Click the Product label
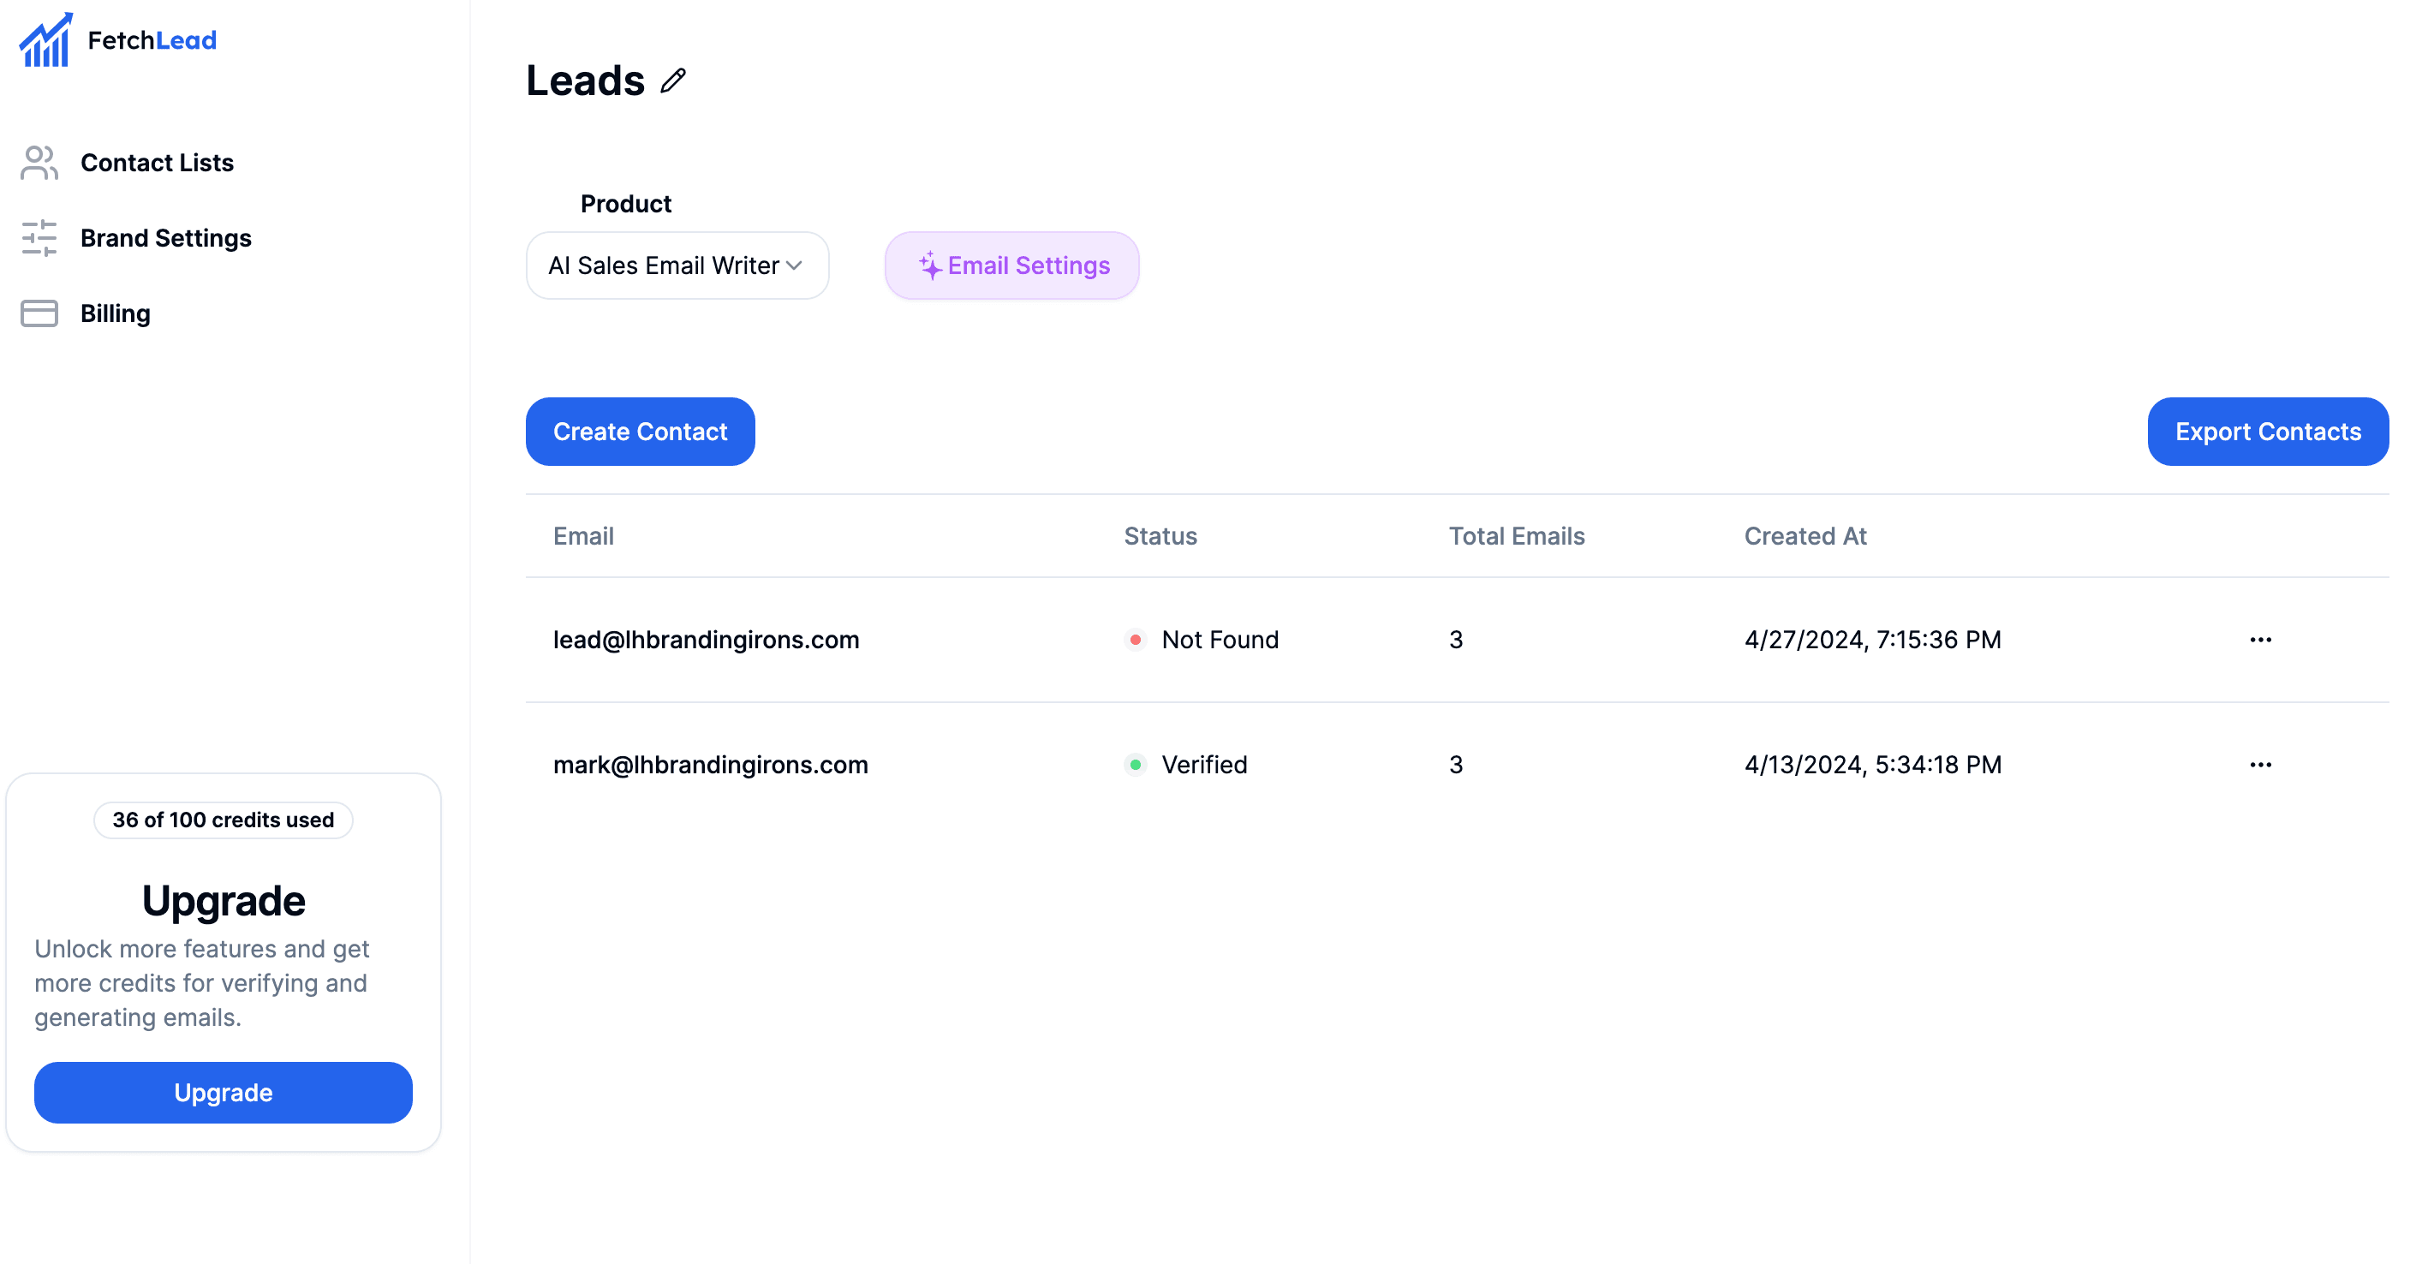2434x1264 pixels. coord(625,204)
